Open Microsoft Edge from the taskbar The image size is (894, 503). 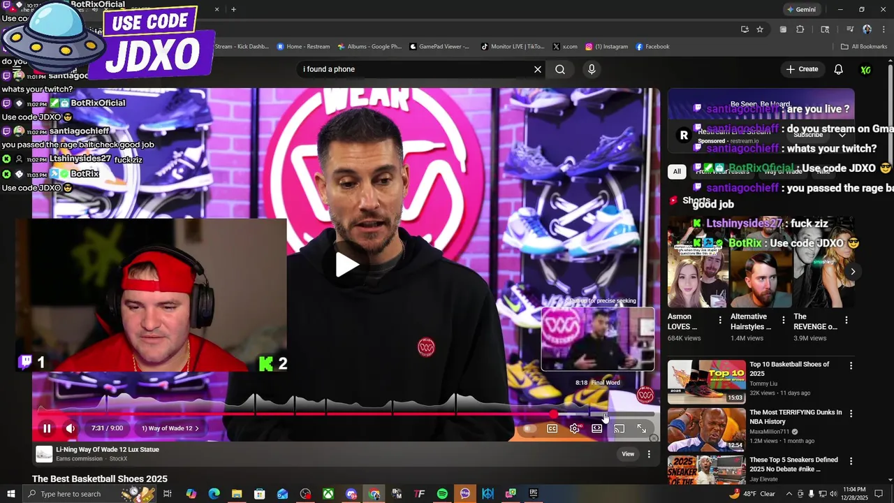(x=214, y=494)
